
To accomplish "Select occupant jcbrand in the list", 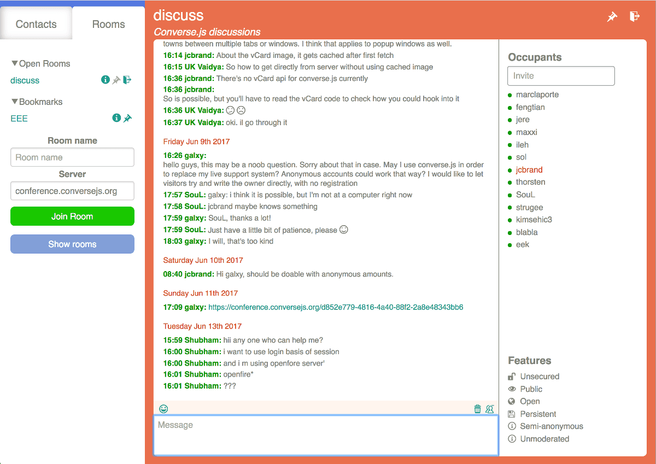I will click(529, 170).
